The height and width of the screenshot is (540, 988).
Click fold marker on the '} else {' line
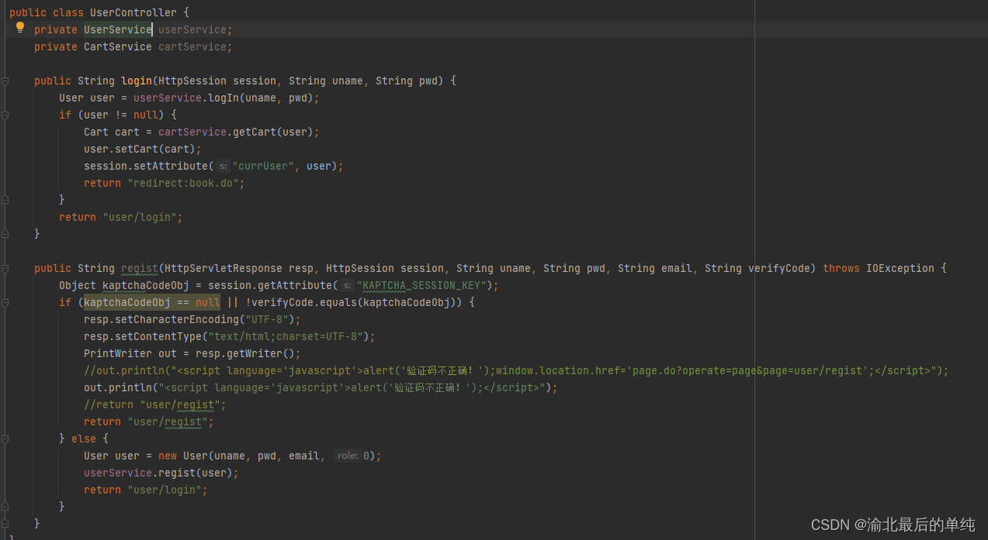coord(5,439)
